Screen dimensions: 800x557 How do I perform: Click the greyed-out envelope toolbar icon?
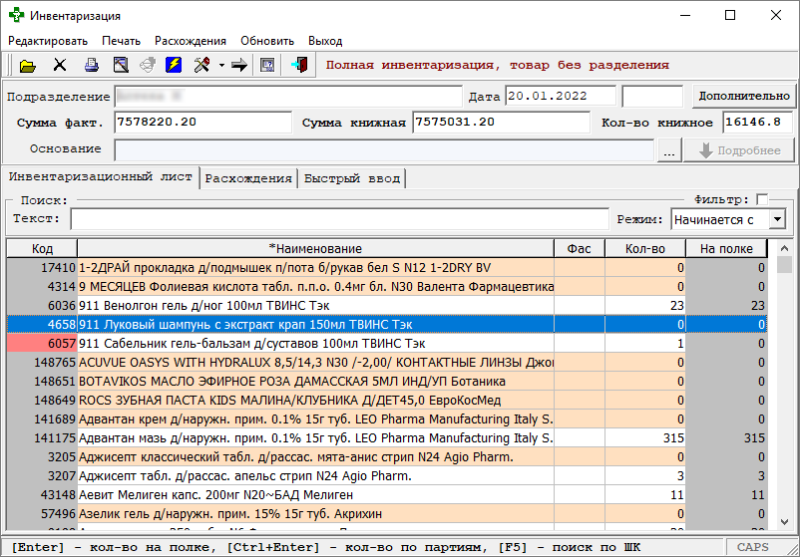148,65
